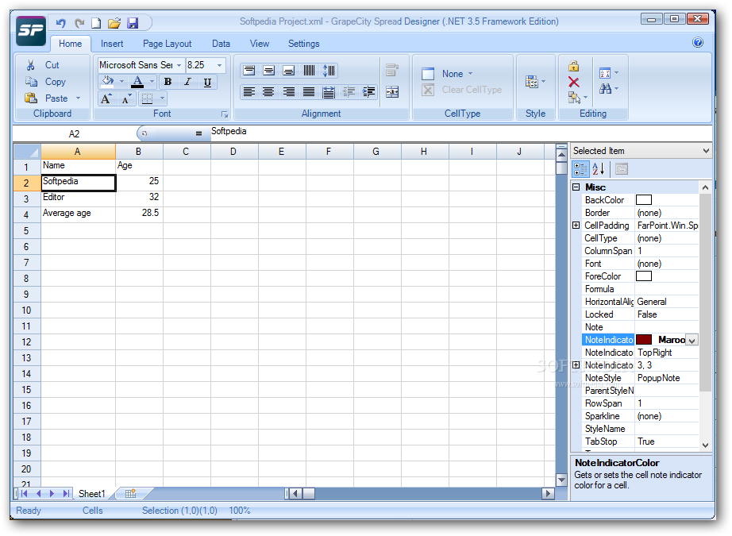Click the Copy button
Viewport: 732px width, 536px height.
46,82
